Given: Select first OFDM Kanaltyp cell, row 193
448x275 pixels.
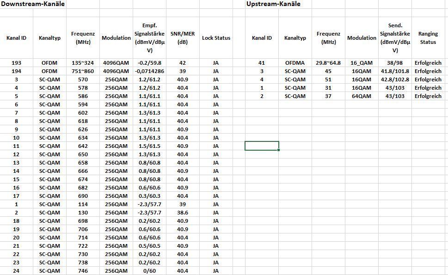Looking at the screenshot, I should click(x=50, y=63).
